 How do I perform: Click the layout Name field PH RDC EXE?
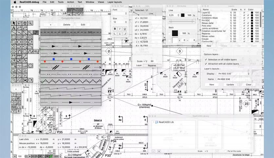point(233,79)
